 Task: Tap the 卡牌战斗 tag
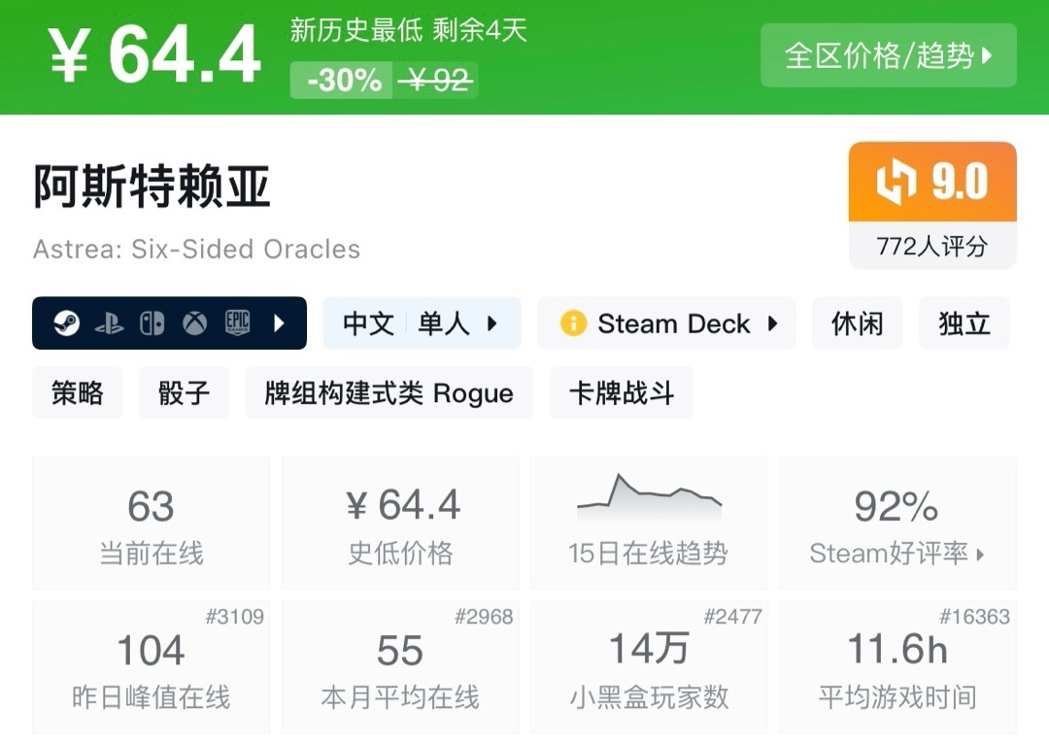[621, 392]
